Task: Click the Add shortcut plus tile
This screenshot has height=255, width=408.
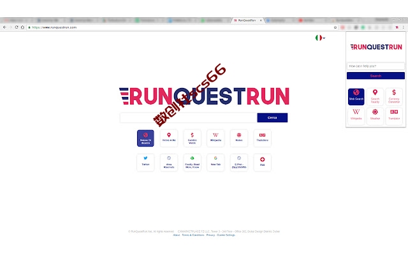Action: [262, 163]
